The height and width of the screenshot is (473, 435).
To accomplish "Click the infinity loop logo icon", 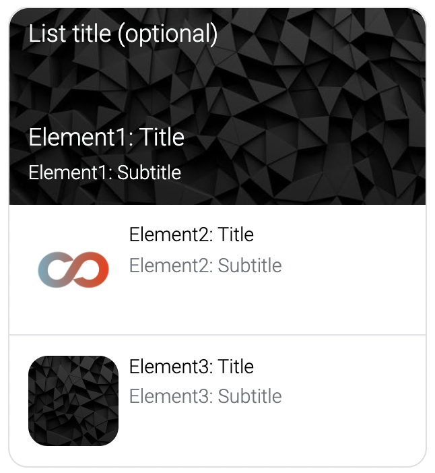I will (73, 270).
